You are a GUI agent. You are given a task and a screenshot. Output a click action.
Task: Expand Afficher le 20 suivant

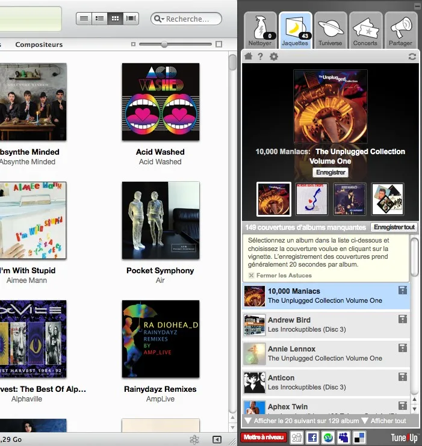[x=302, y=421]
